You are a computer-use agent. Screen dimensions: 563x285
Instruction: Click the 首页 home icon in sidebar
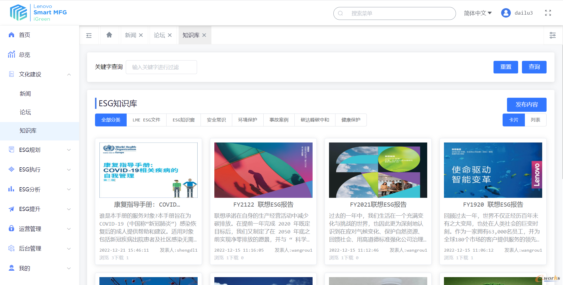point(11,35)
